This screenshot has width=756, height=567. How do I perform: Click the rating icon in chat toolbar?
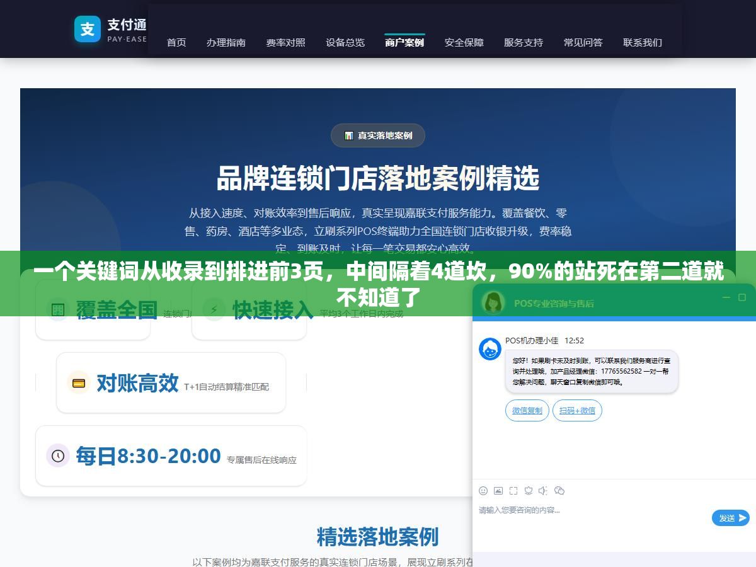(x=529, y=491)
